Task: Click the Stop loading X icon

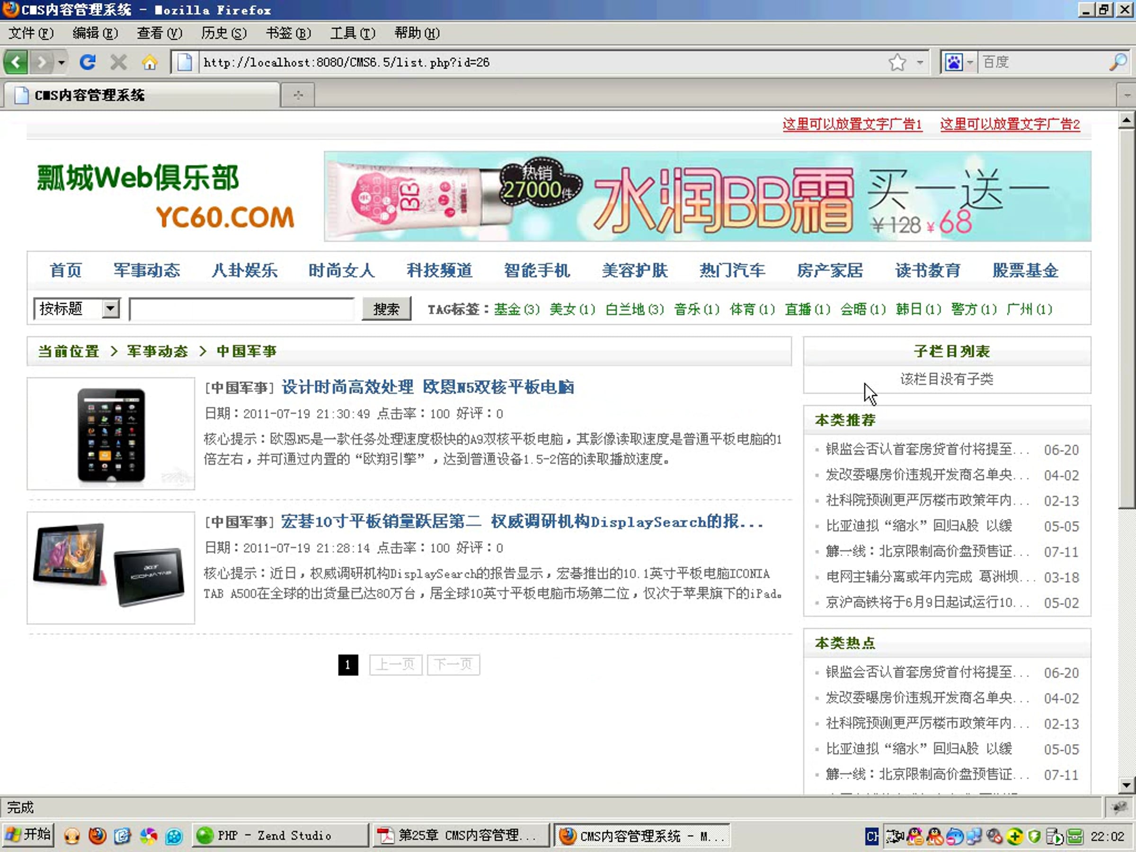Action: [x=119, y=62]
